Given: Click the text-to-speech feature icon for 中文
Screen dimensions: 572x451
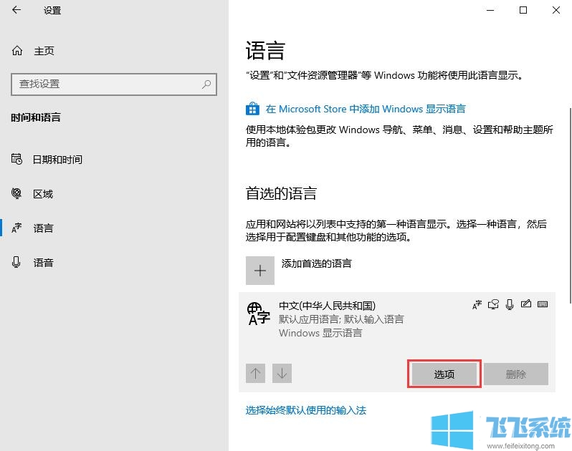Looking at the screenshot, I should tap(493, 304).
